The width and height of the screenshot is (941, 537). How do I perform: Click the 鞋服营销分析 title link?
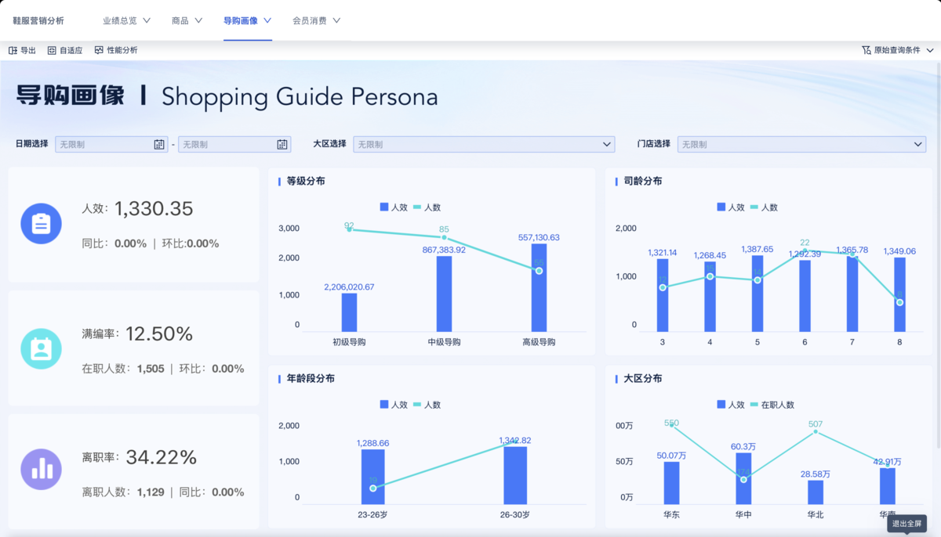tap(38, 21)
